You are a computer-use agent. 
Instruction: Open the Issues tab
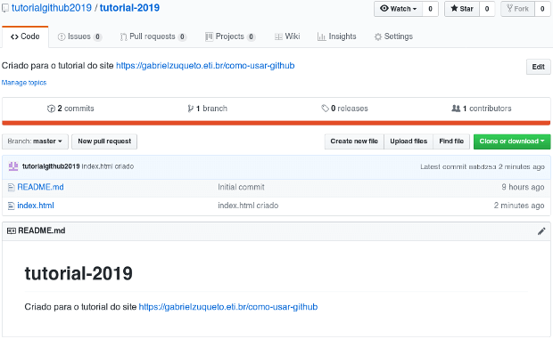point(79,36)
